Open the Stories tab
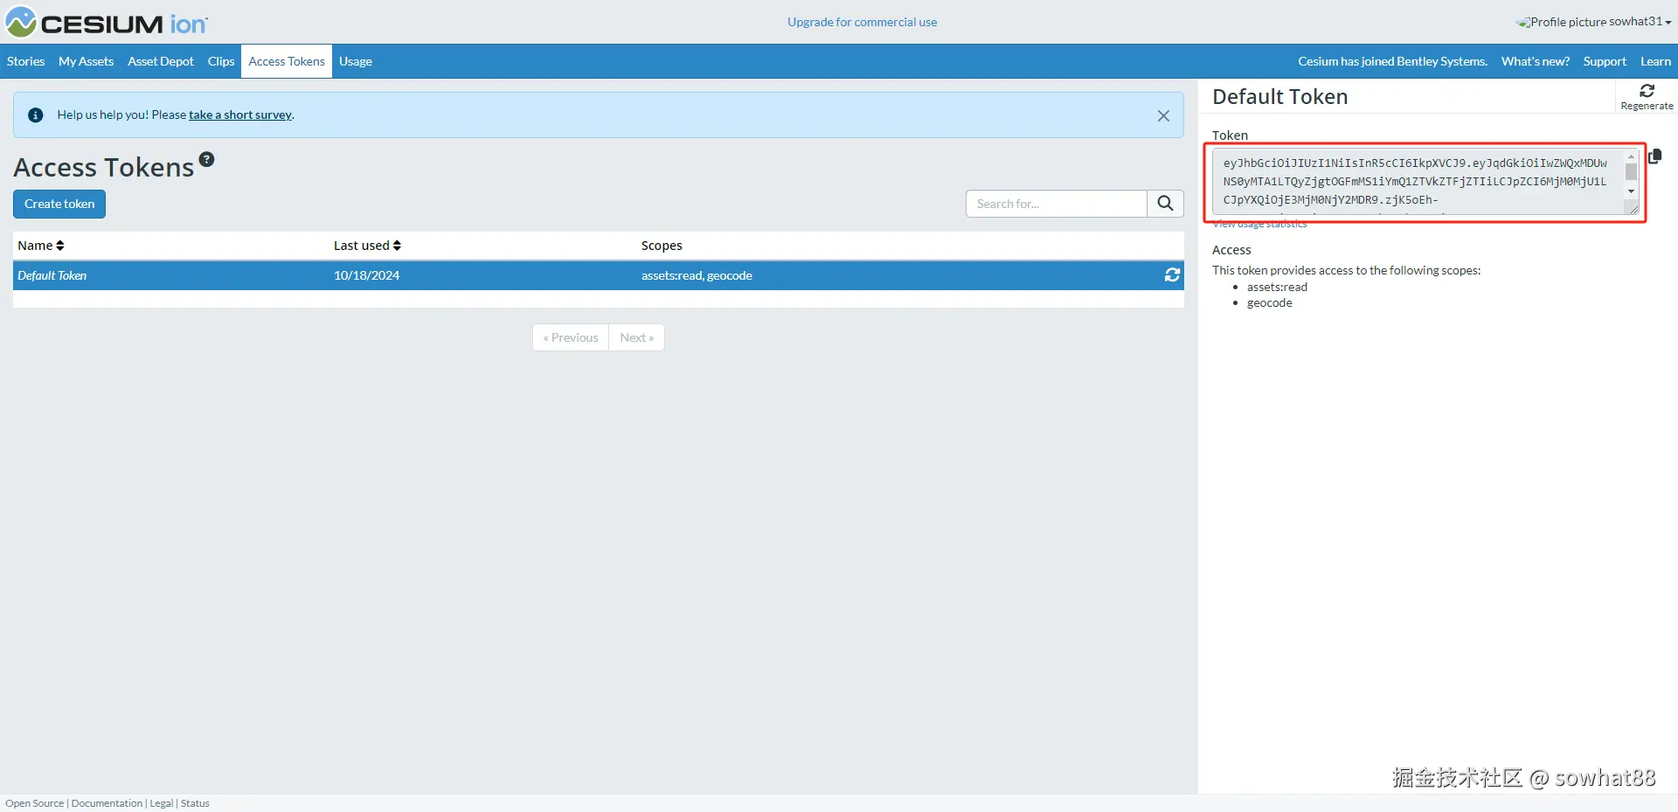1678x812 pixels. 25,61
